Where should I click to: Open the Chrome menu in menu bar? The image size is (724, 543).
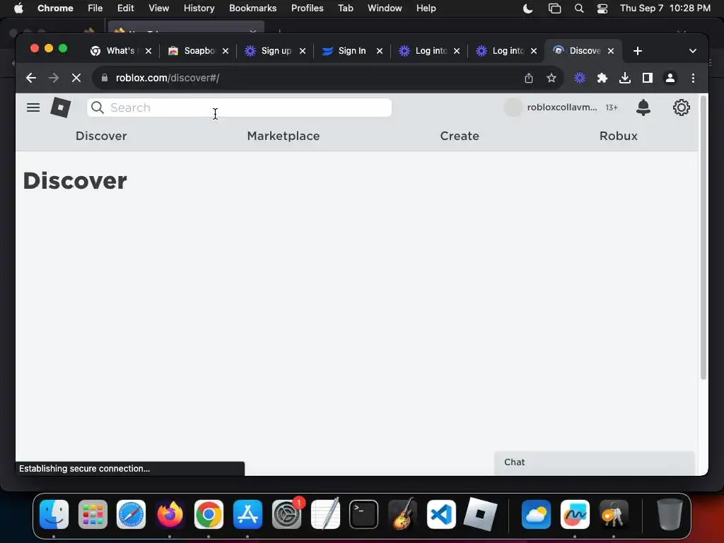pyautogui.click(x=55, y=8)
